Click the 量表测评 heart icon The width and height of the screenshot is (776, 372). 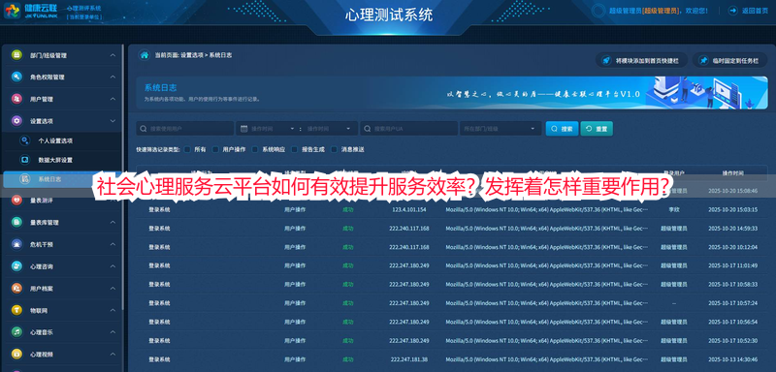[x=16, y=201]
